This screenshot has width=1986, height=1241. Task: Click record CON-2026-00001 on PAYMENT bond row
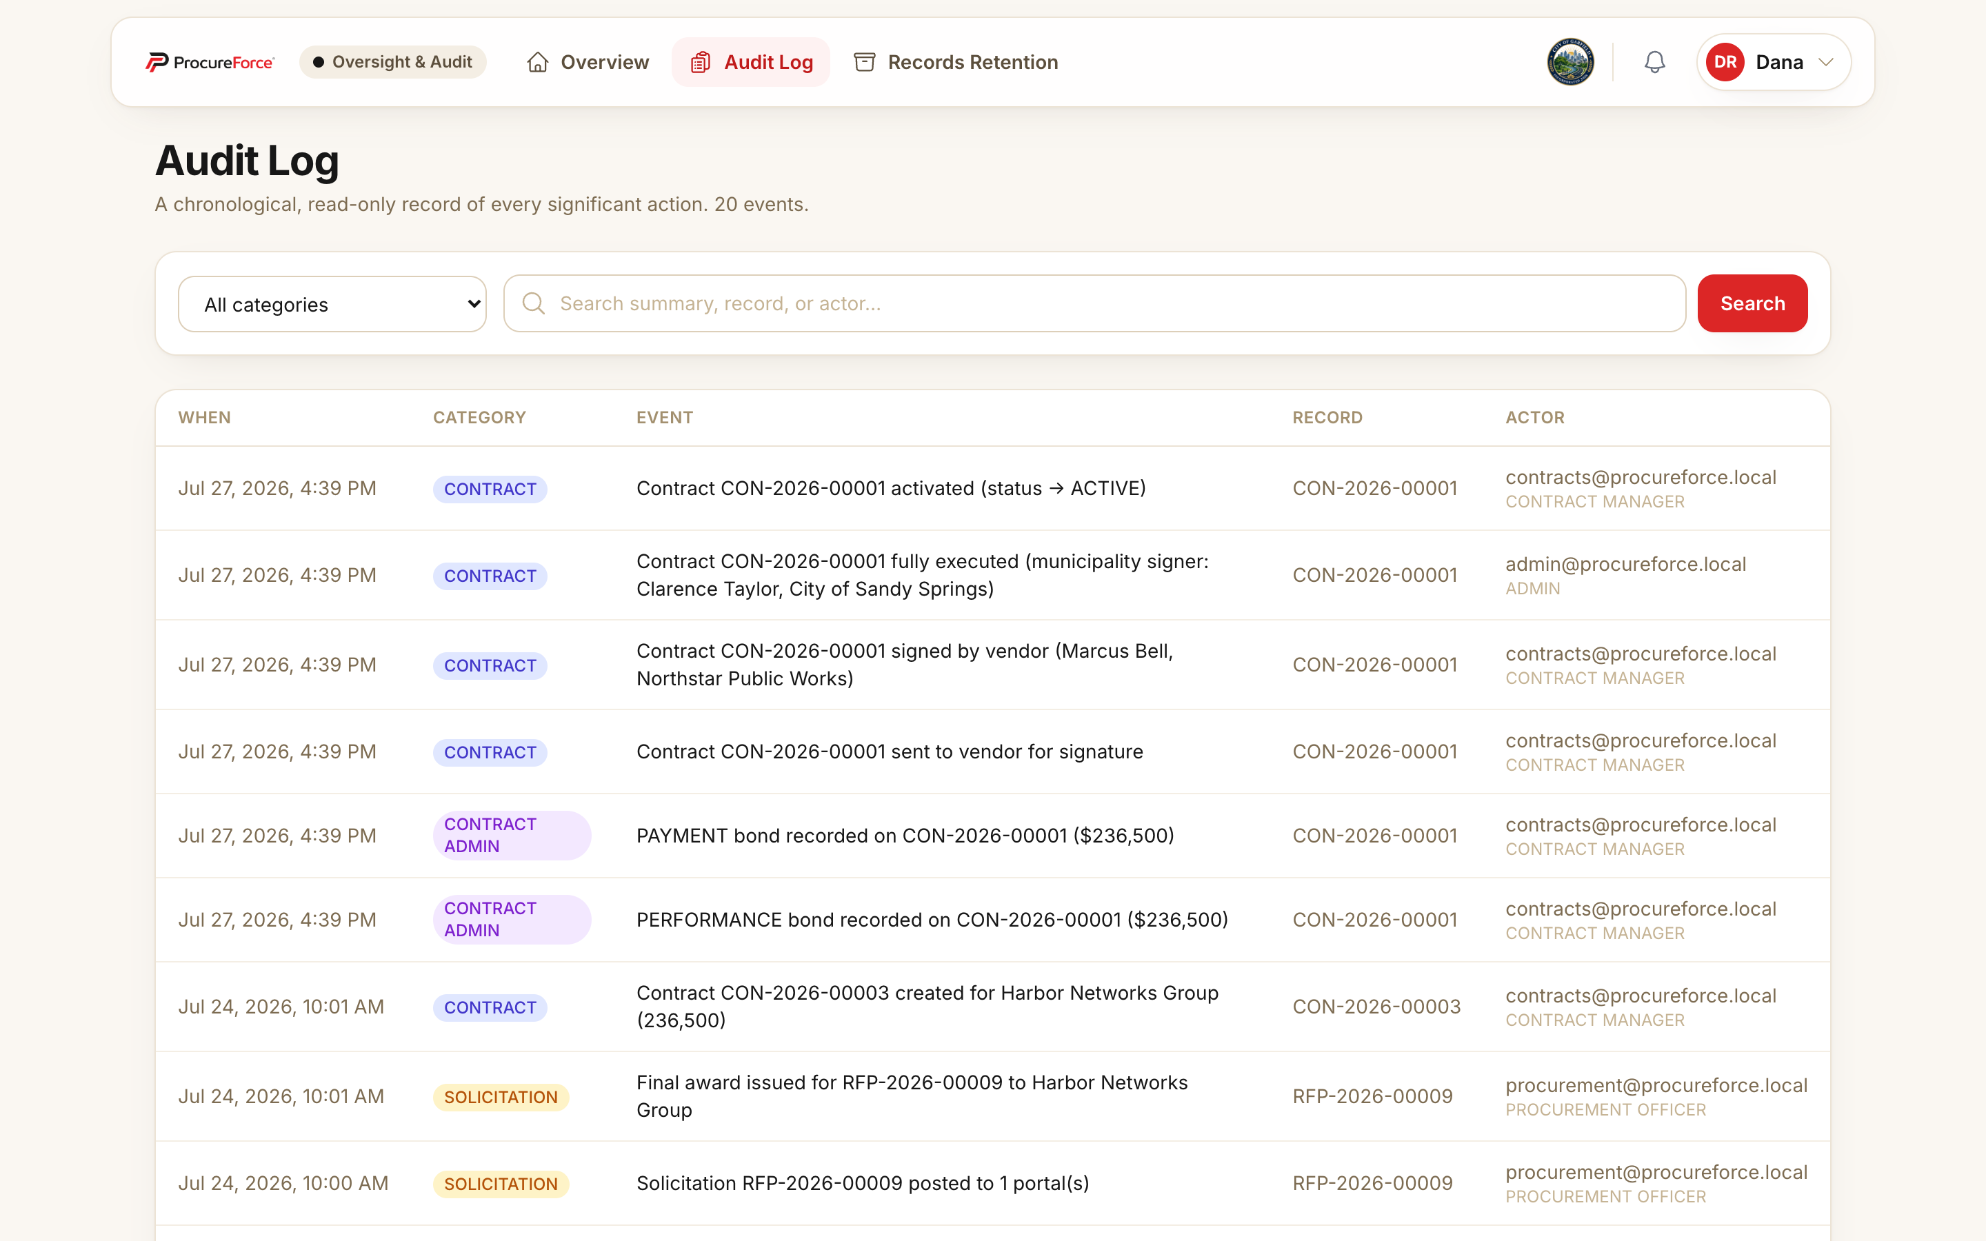[x=1374, y=836]
